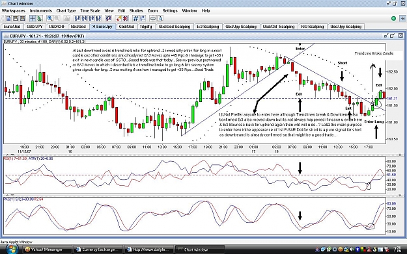This screenshot has height=254, width=407.
Task: Select Chart window taskbar button
Action: 200,249
